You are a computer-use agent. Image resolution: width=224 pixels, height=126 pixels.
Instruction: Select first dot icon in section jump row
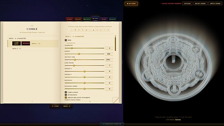pyautogui.click(x=72, y=30)
